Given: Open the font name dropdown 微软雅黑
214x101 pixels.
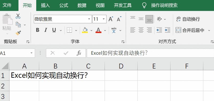Looking at the screenshot, I should point(89,19).
